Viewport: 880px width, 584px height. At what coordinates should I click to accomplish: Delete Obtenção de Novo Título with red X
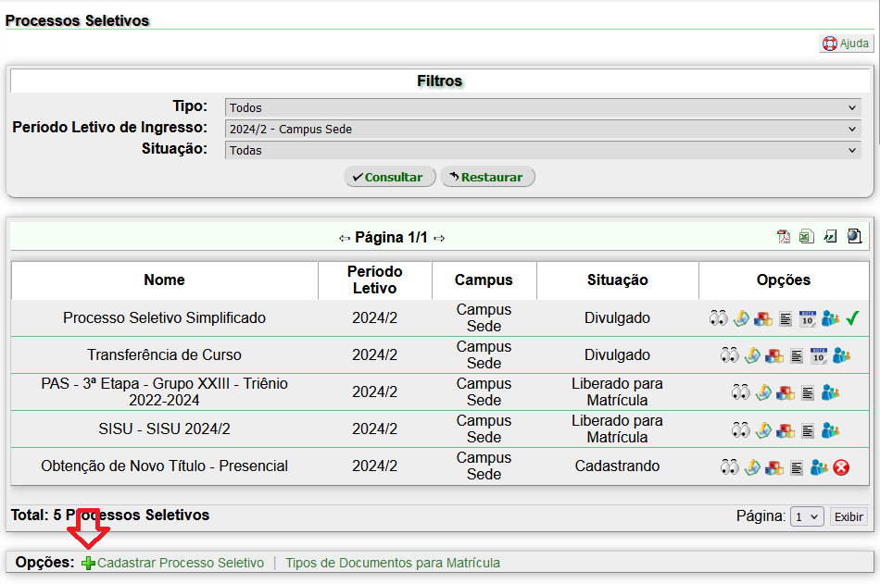click(841, 467)
